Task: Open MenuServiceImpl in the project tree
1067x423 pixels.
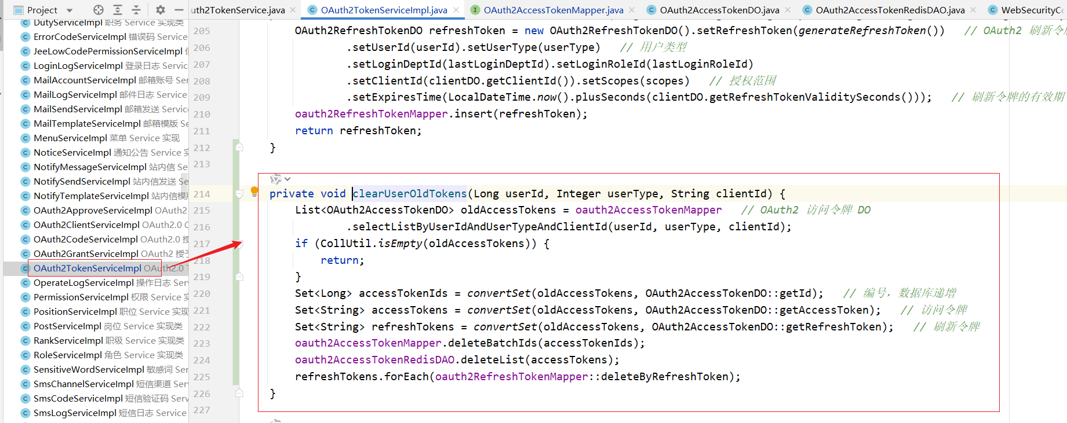Action: click(x=70, y=138)
